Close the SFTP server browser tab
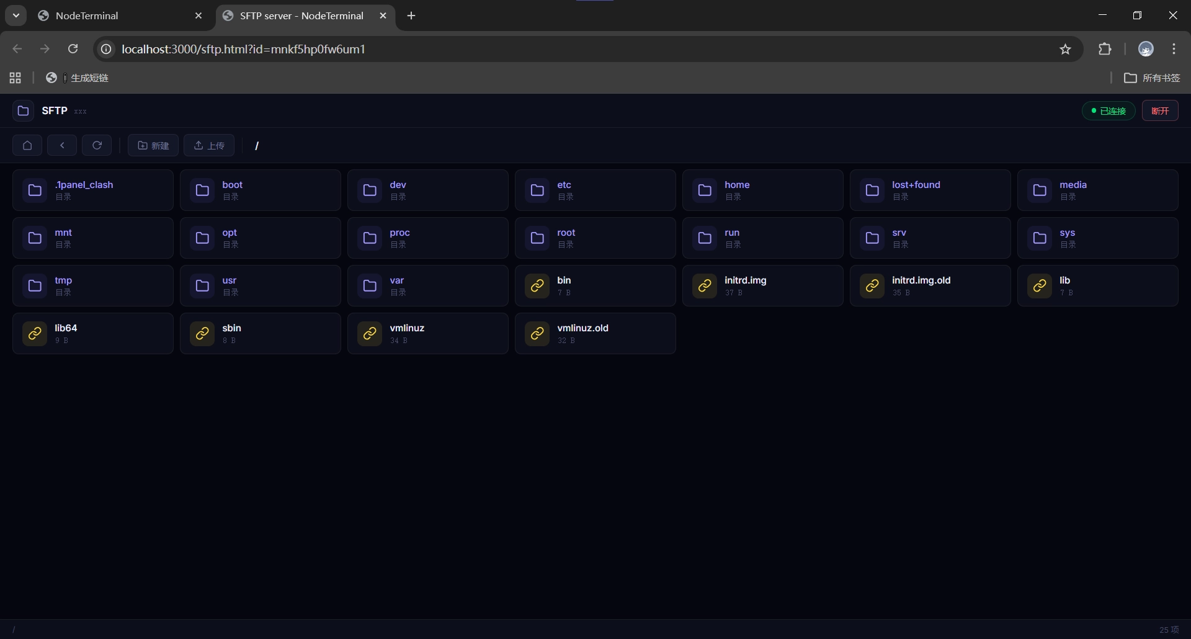This screenshot has height=639, width=1191. tap(383, 16)
